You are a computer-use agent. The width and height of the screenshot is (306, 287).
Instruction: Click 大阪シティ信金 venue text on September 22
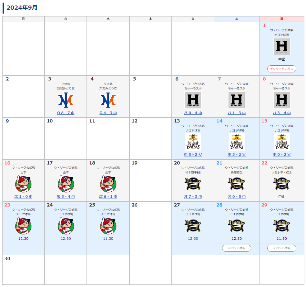tap(281, 173)
